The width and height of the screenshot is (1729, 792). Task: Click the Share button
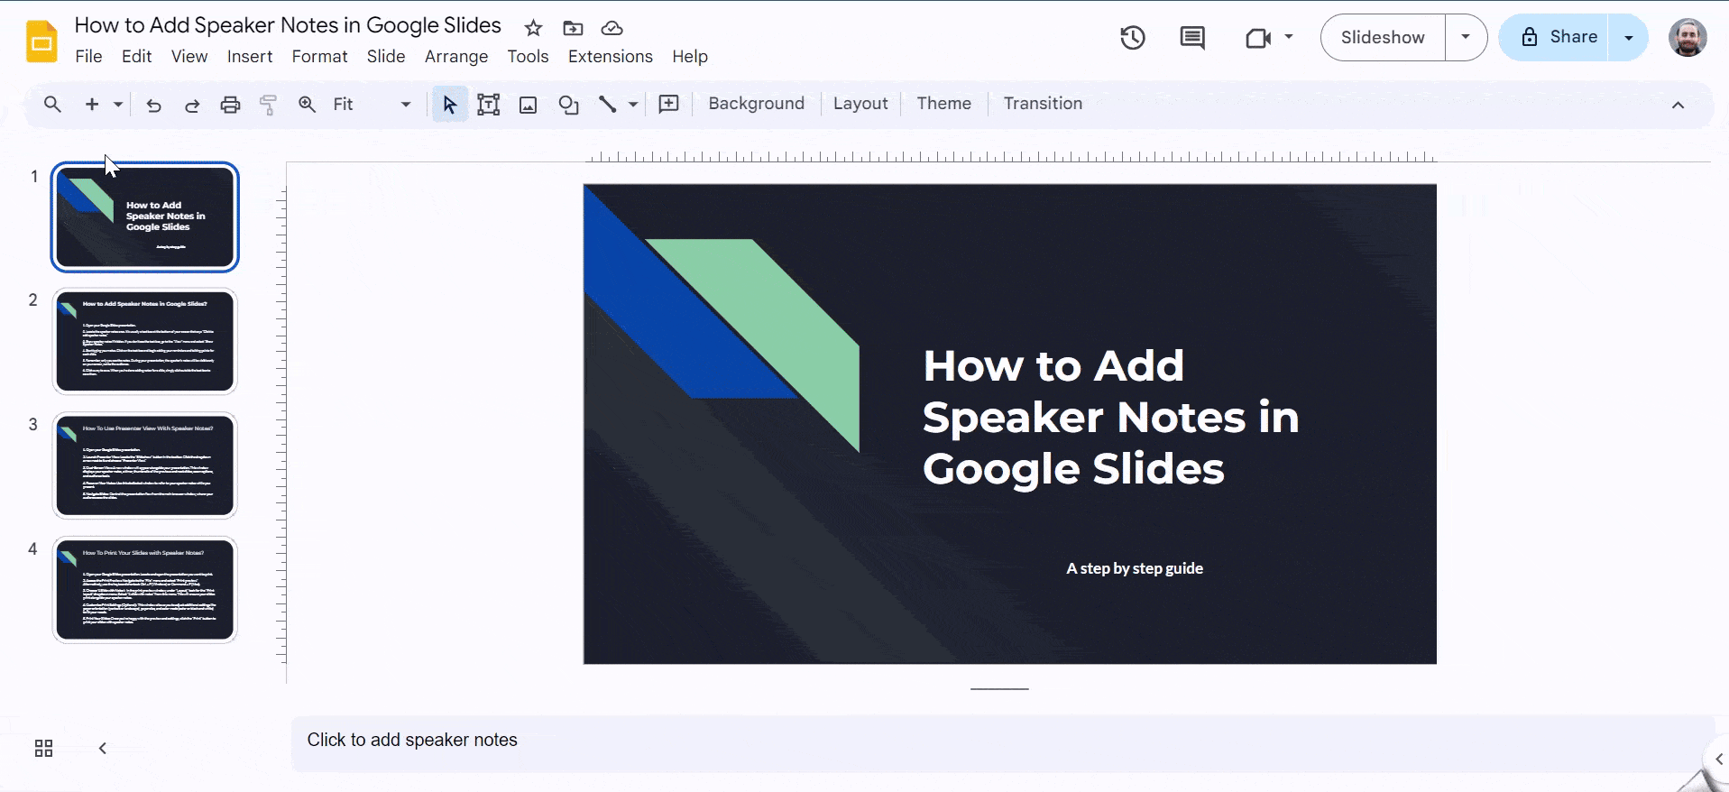pos(1559,37)
